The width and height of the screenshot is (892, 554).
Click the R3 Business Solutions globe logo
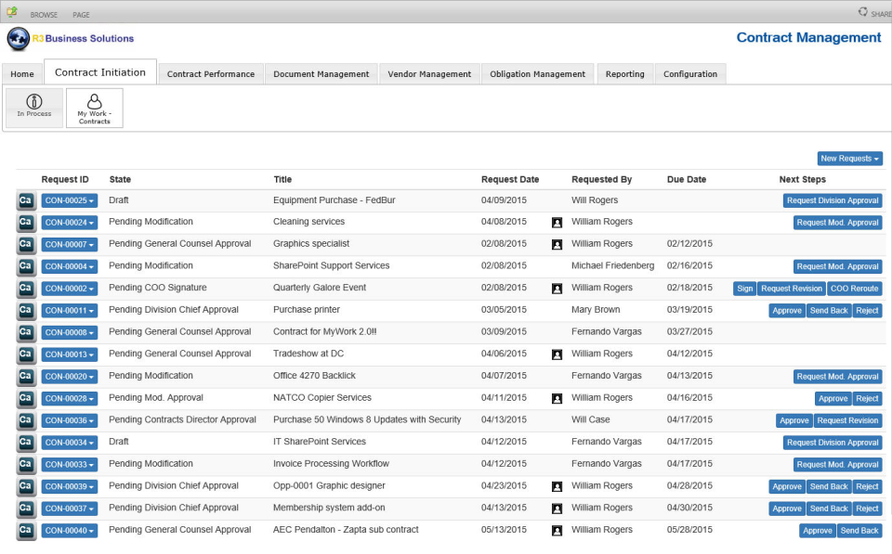click(x=20, y=38)
